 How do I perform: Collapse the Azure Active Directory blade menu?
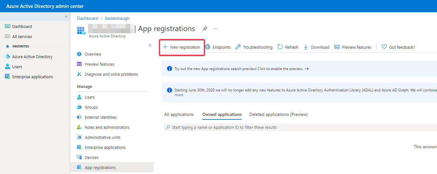150,45
